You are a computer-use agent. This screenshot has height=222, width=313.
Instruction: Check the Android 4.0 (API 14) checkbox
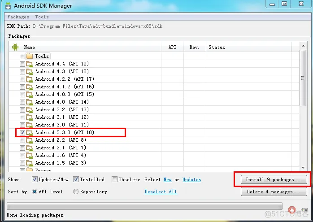point(22,102)
